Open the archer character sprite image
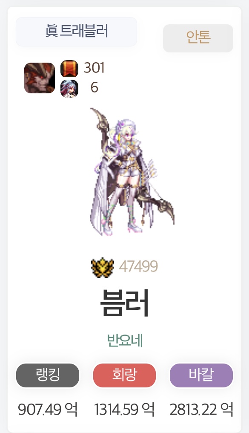 [x=132, y=172]
